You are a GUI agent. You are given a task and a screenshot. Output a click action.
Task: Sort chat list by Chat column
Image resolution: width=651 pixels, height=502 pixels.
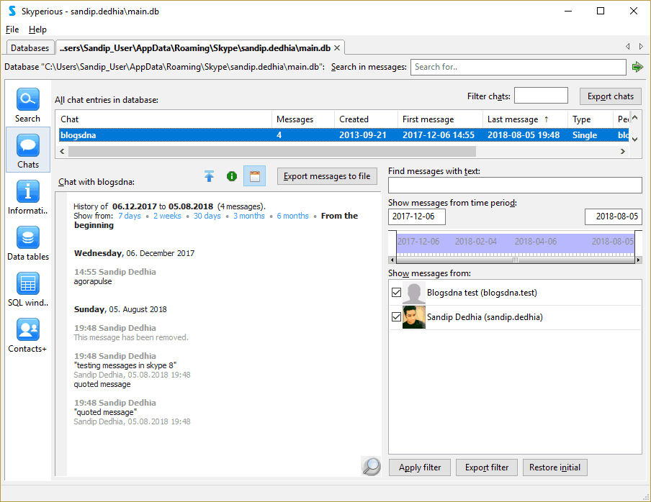(x=163, y=119)
